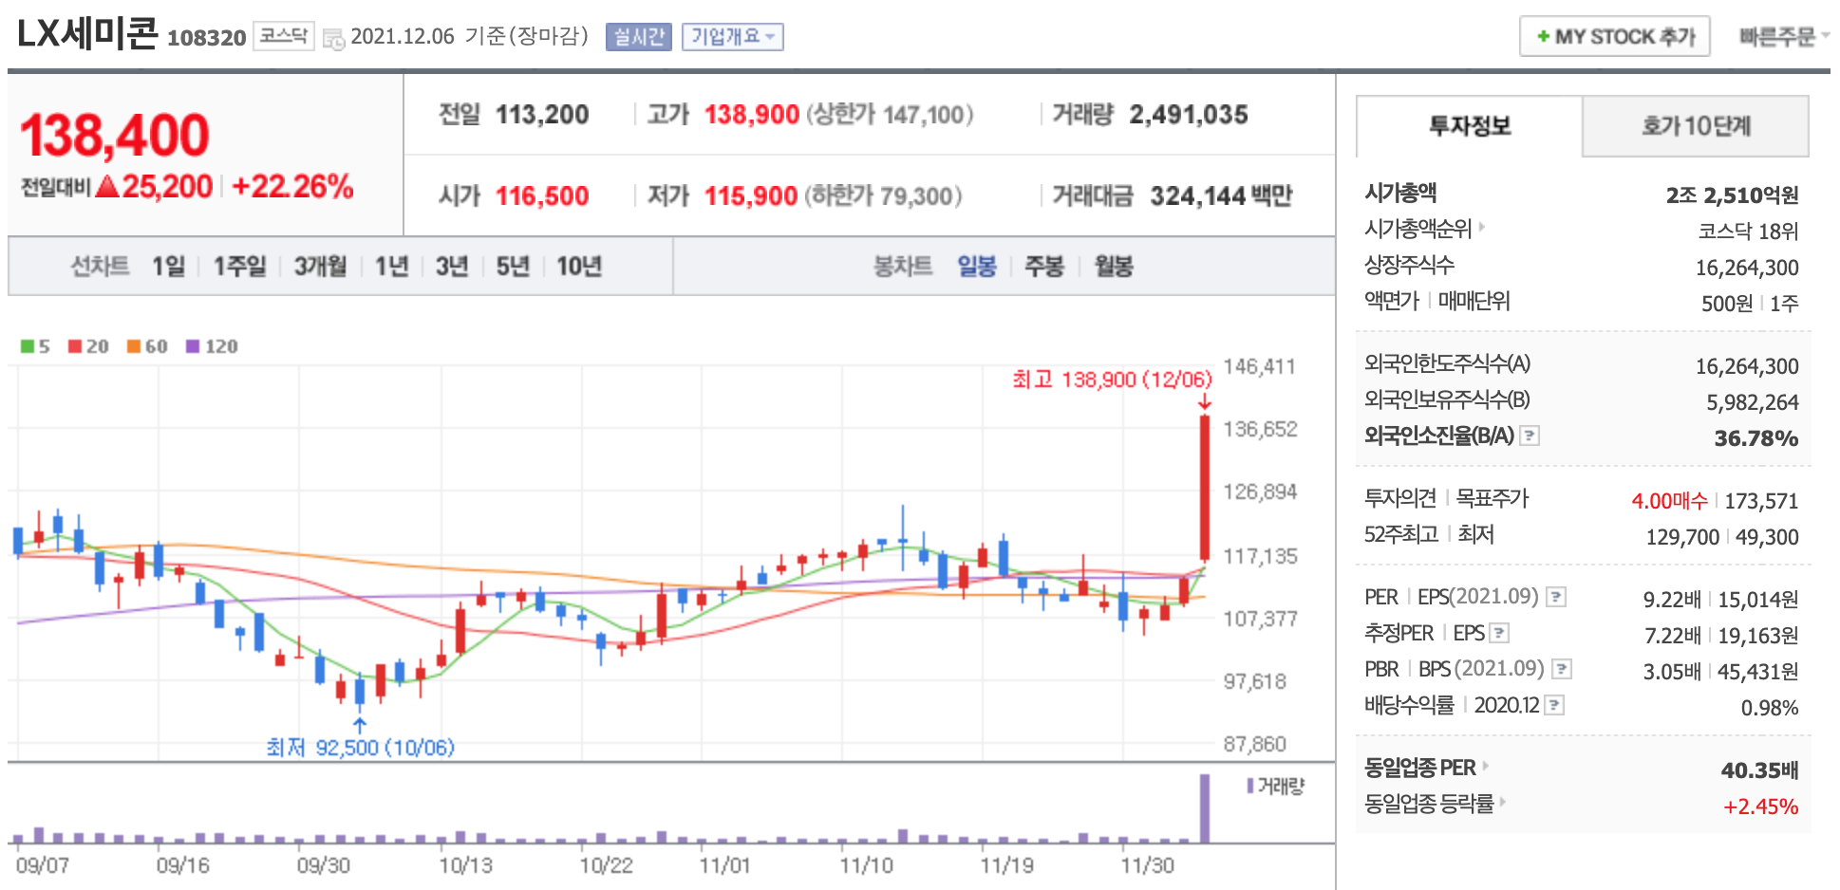Screen dimensions: 1840x890
Task: Click the 52주최고 value 129,700
Action: 1682,537
